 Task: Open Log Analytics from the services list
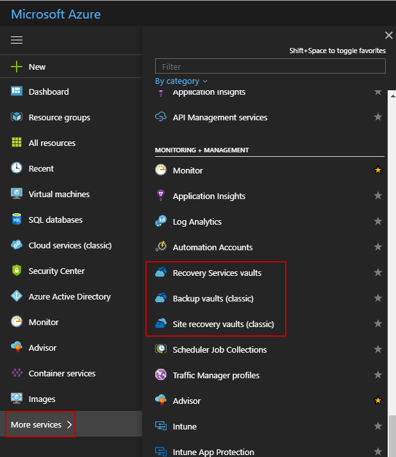pos(197,222)
